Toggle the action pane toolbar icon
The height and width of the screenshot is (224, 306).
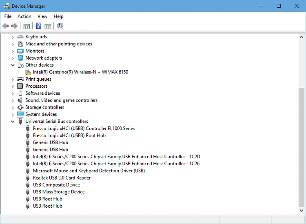point(48,26)
